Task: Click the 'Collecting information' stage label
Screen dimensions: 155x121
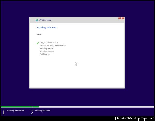Action: [x=15, y=111]
